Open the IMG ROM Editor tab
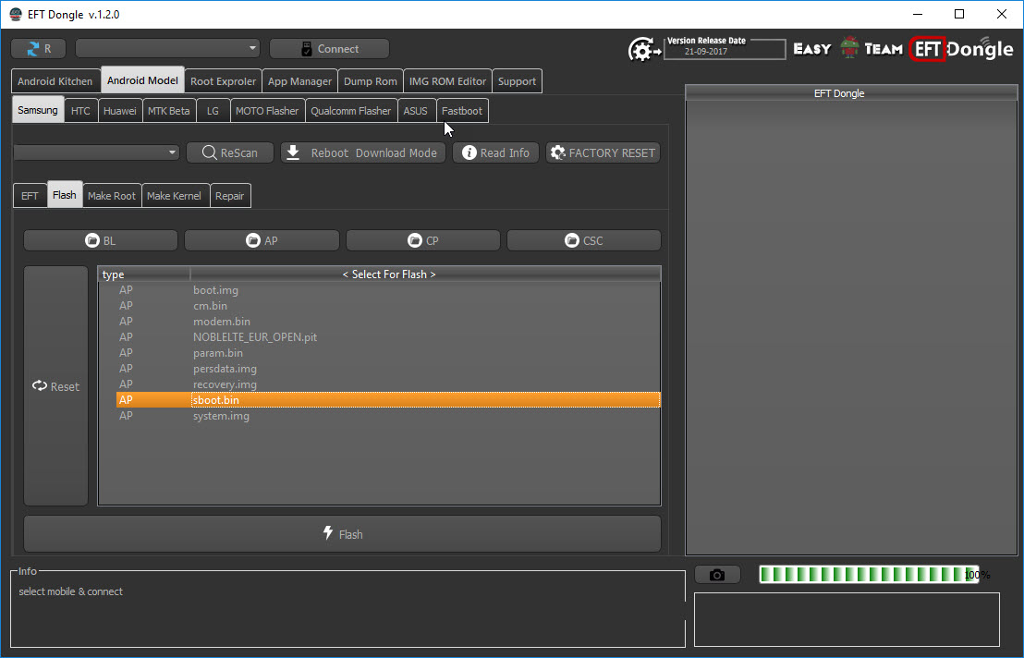Viewport: 1024px width, 658px height. pyautogui.click(x=447, y=81)
